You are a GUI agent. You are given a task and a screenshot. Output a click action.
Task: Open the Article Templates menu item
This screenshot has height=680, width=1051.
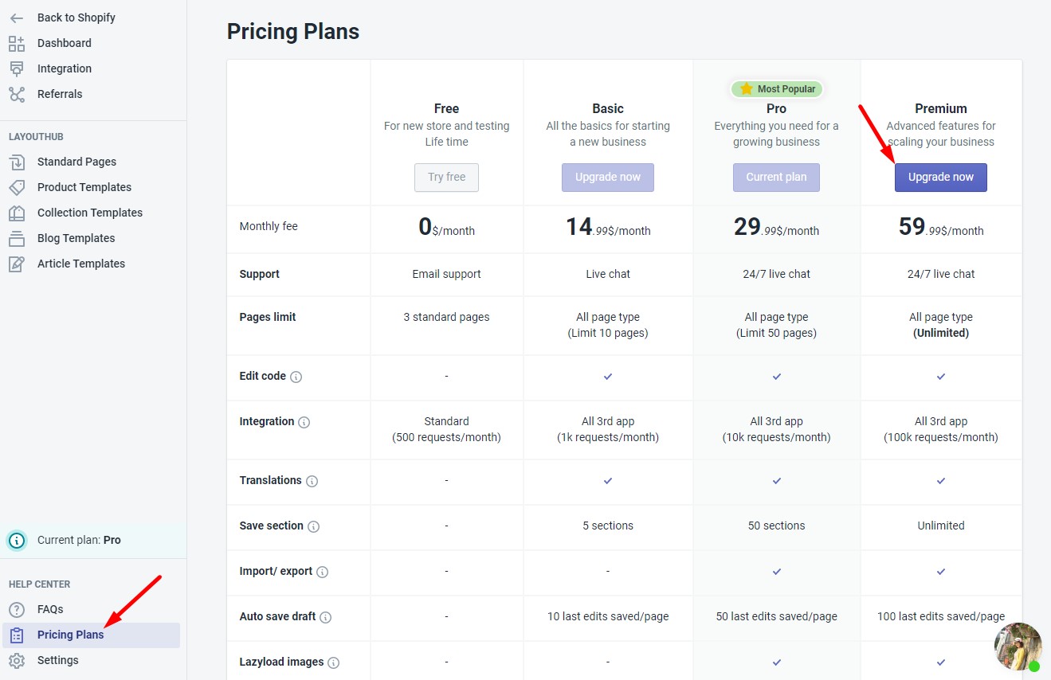(80, 264)
